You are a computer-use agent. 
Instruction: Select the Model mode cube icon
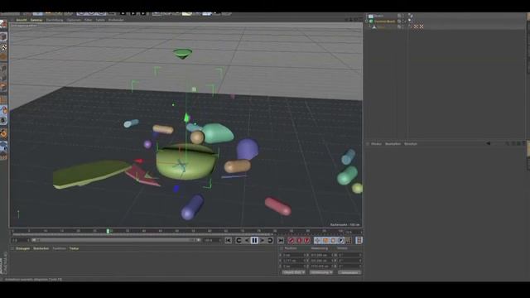[x=3, y=36]
